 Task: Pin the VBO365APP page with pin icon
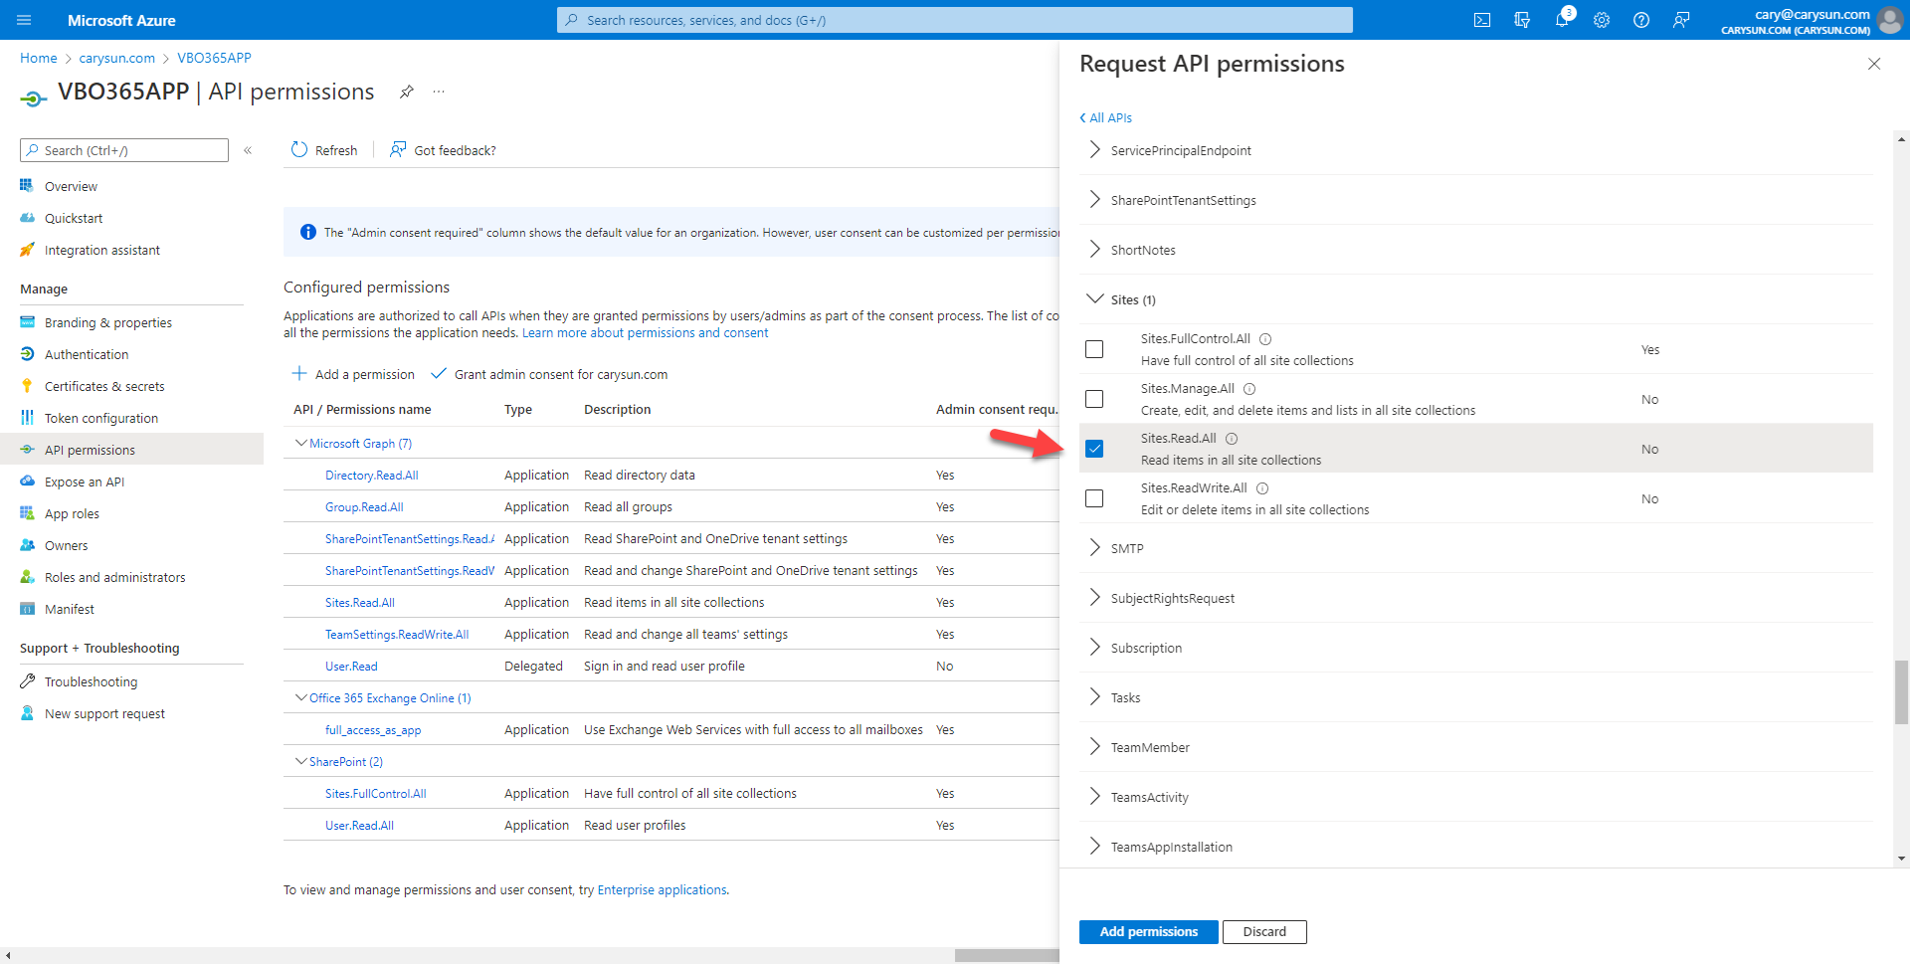click(406, 92)
